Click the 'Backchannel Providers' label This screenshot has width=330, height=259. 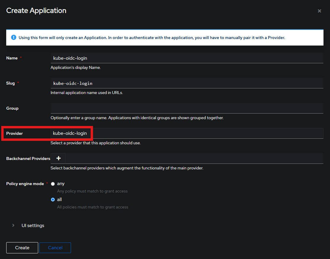(x=28, y=158)
